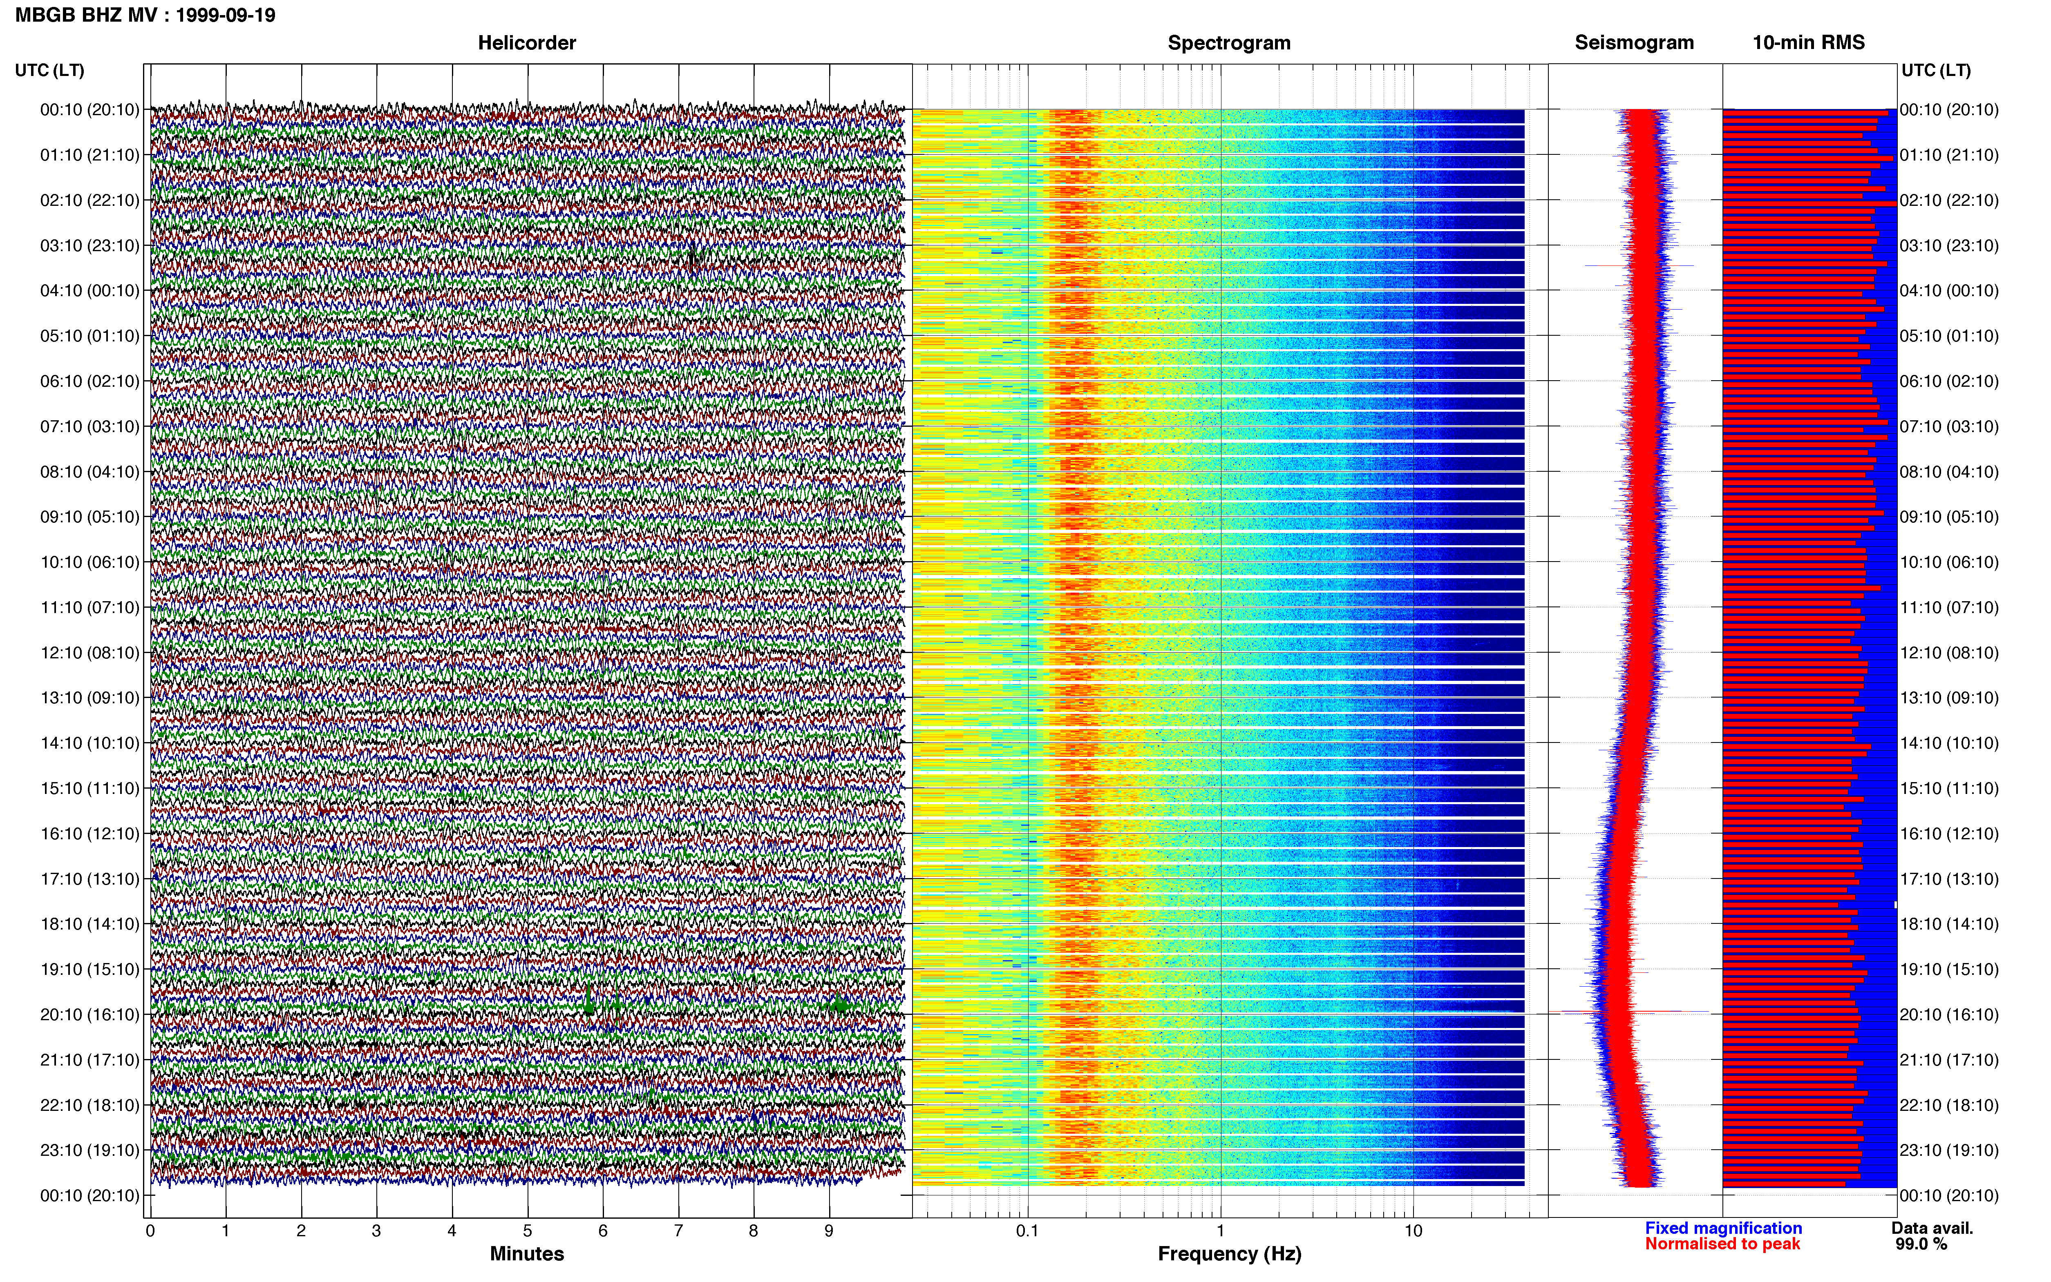
Task: Click left time label 04:10 (00:10)
Action: pyautogui.click(x=90, y=291)
